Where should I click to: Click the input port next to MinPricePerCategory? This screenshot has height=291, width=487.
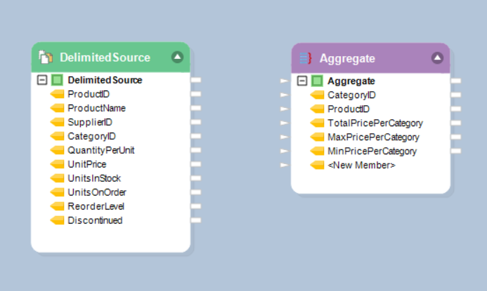tap(284, 151)
